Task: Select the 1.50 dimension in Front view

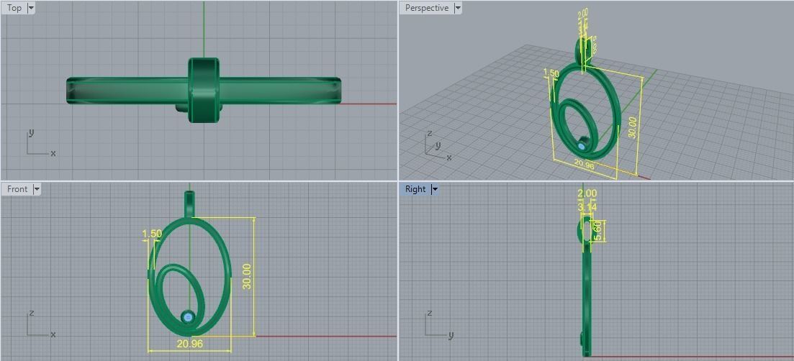Action: pyautogui.click(x=151, y=234)
